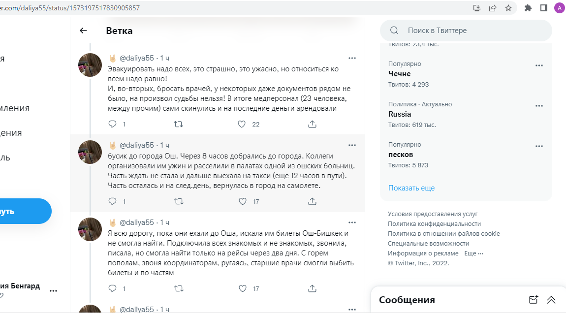Bookmark this page with the star icon
The image size is (566, 315).
click(x=508, y=8)
